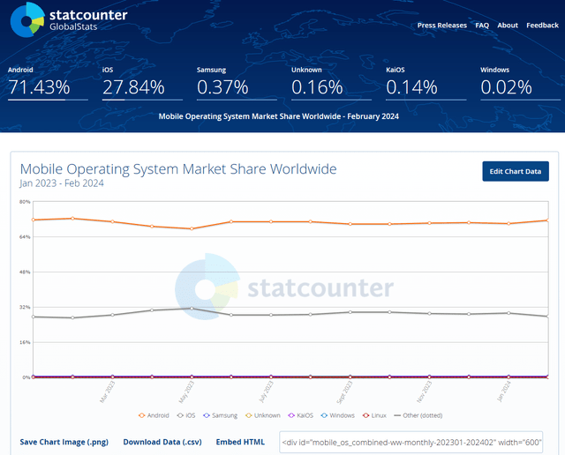Go to the About page

[508, 26]
